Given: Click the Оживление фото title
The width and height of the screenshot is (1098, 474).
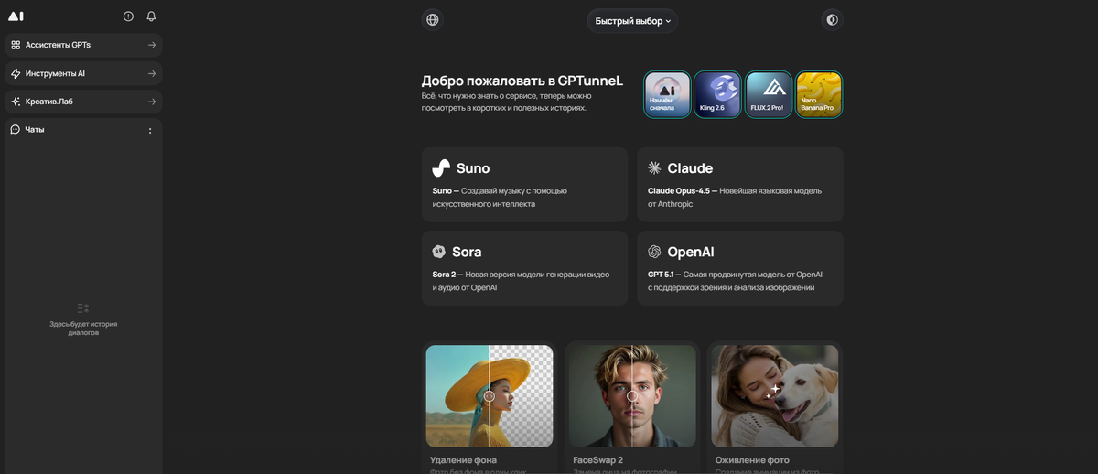Looking at the screenshot, I should (752, 460).
